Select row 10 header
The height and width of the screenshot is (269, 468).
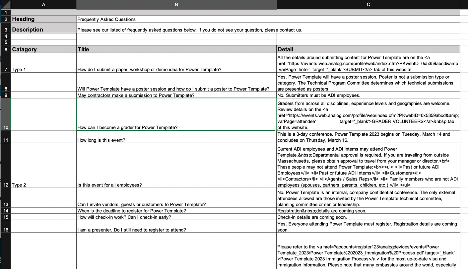point(6,114)
